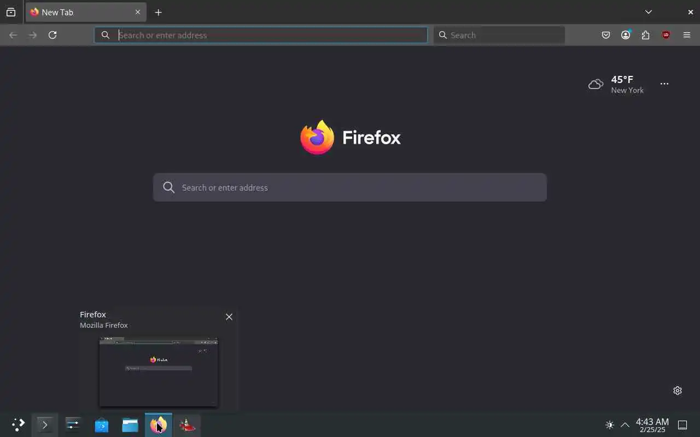Open Firefox View from the tab bar

pyautogui.click(x=11, y=12)
